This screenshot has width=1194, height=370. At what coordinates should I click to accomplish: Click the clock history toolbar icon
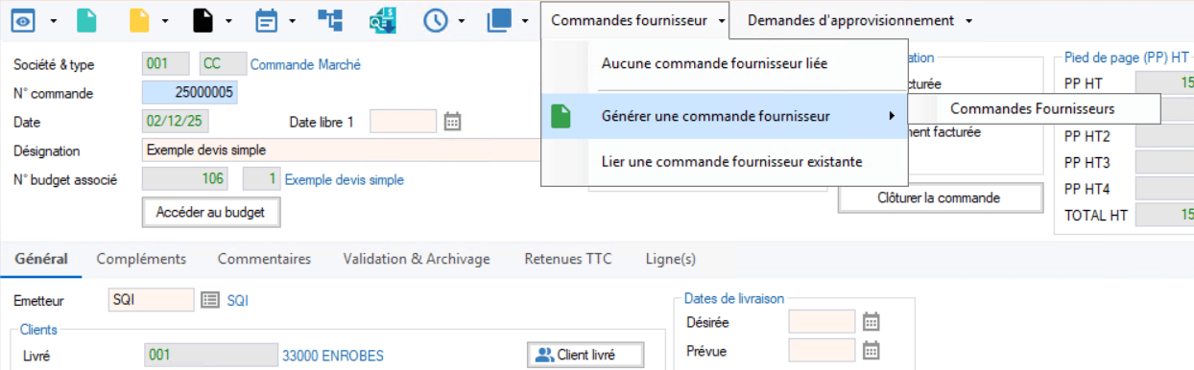tap(437, 19)
